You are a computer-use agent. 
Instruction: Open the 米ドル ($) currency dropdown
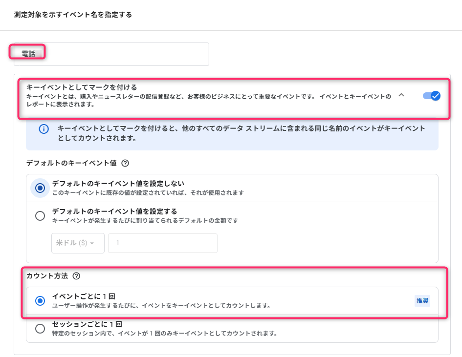[x=78, y=243]
